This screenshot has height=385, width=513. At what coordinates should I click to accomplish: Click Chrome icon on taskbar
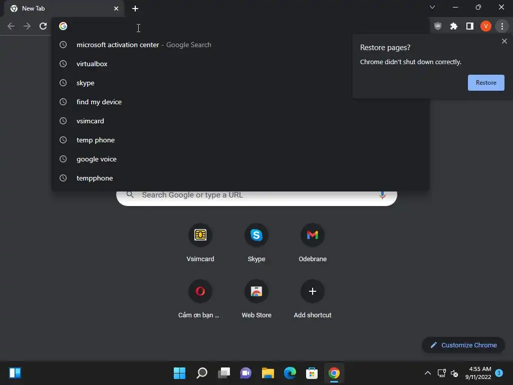pos(334,373)
